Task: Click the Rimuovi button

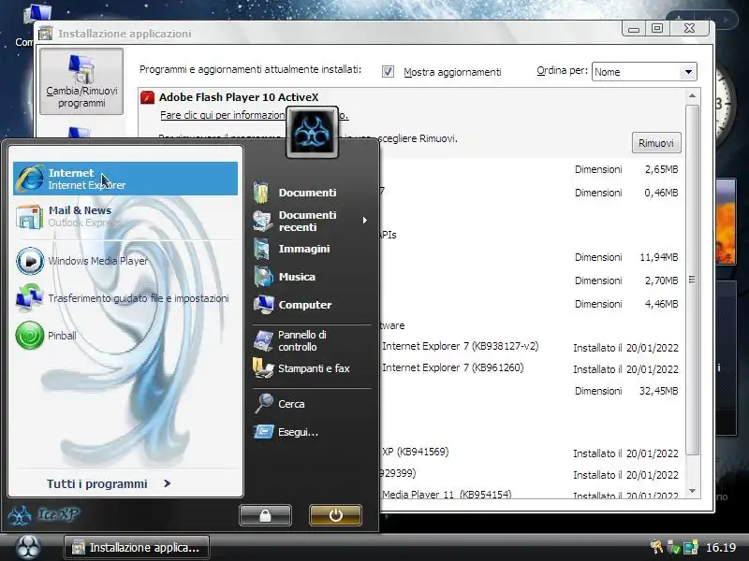Action: (x=656, y=143)
